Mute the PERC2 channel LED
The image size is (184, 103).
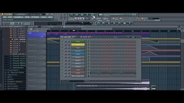(x=62, y=60)
